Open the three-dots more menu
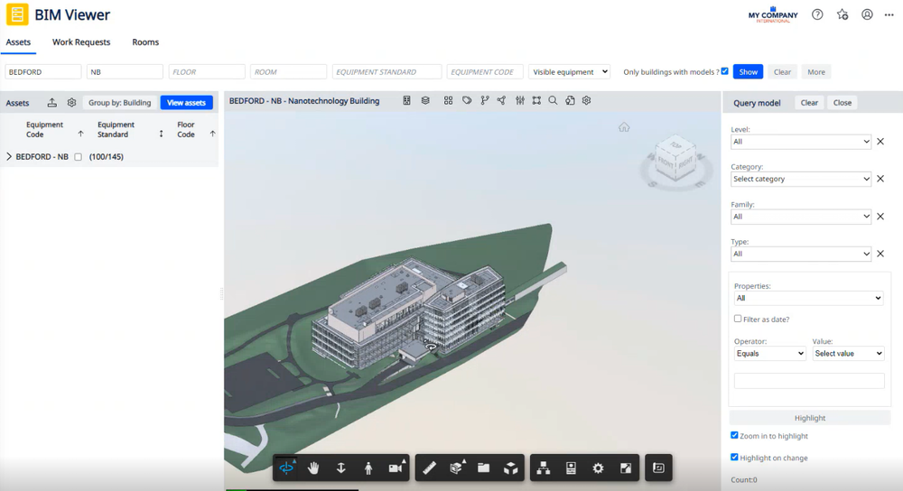Viewport: 903px width, 491px height. coord(889,15)
